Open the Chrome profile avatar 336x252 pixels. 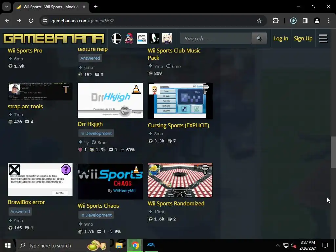pos(317,21)
